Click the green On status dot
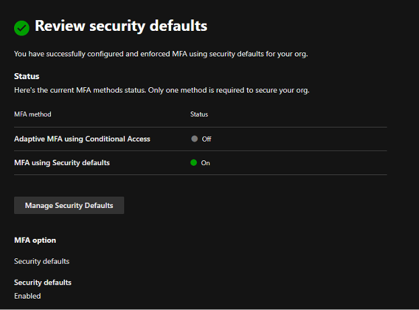Viewport: 419px width, 310px height. tap(194, 162)
